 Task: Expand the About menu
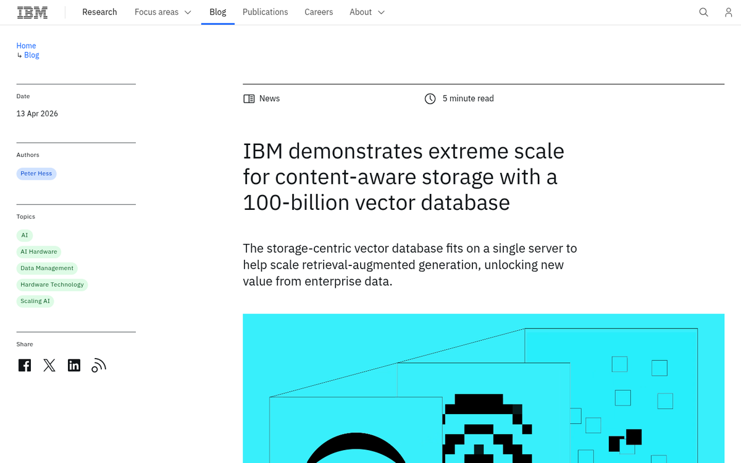[x=367, y=12]
